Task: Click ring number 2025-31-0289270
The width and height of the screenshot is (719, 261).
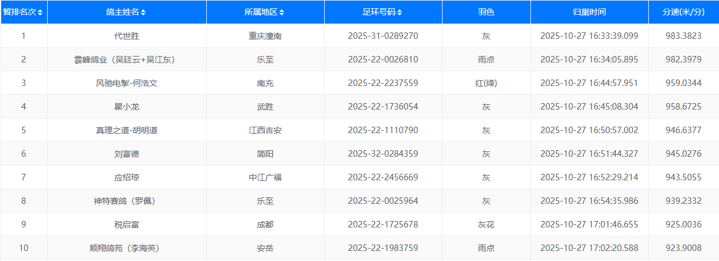Action: pos(383,36)
